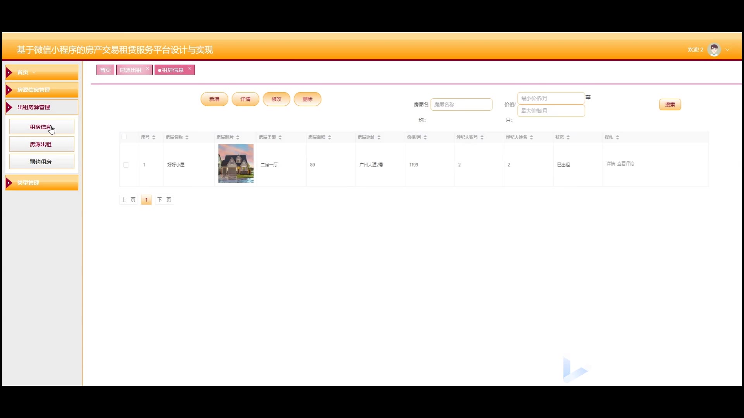This screenshot has height=418, width=744.
Task: Click the 搜索 button
Action: (x=670, y=104)
